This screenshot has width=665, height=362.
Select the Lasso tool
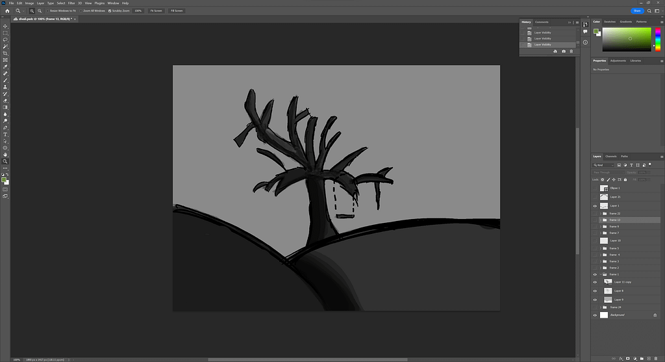coord(5,40)
